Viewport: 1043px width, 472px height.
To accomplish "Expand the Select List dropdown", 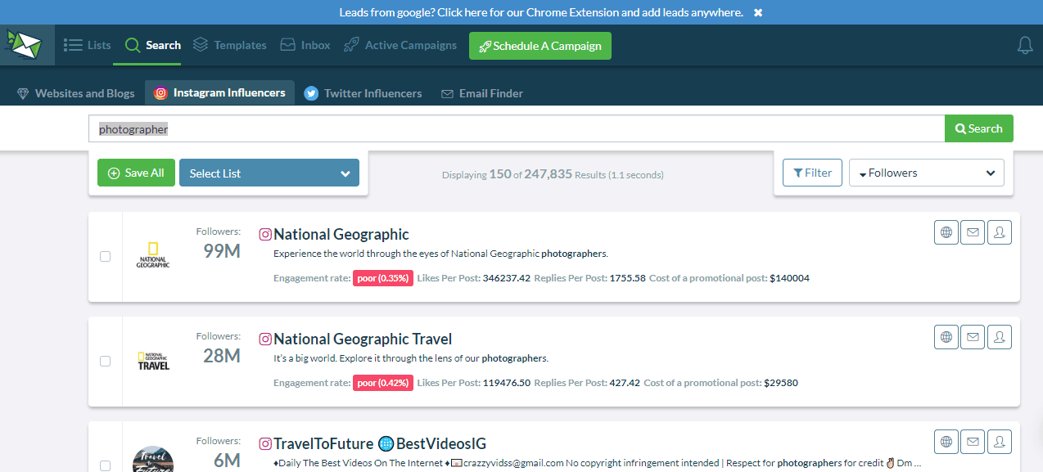I will click(x=269, y=173).
